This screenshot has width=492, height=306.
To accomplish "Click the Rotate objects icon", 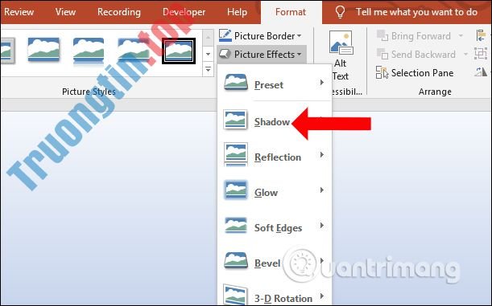I will (x=481, y=72).
